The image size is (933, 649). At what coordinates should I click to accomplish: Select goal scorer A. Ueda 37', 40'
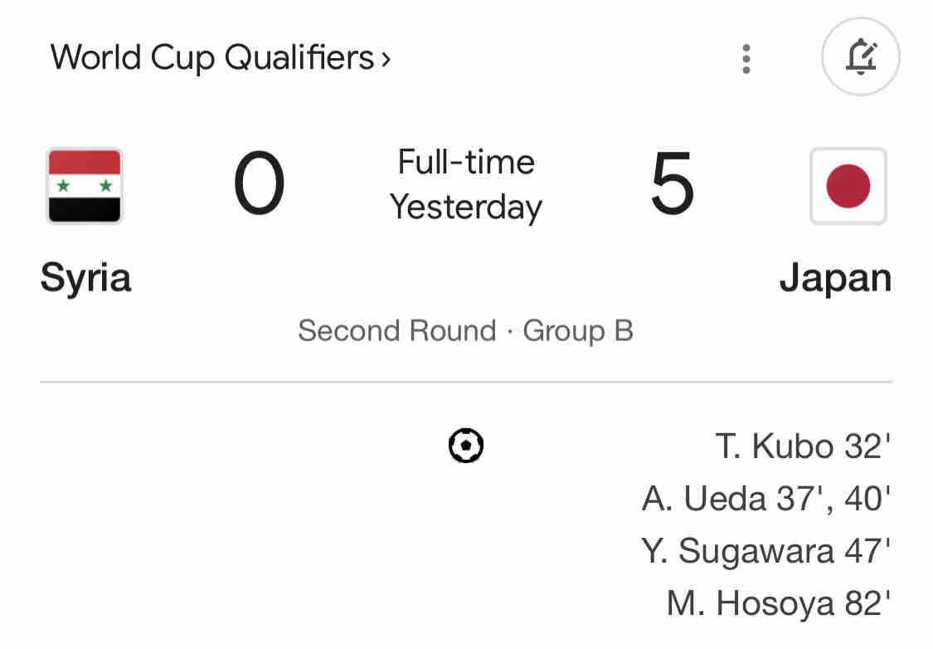765,499
